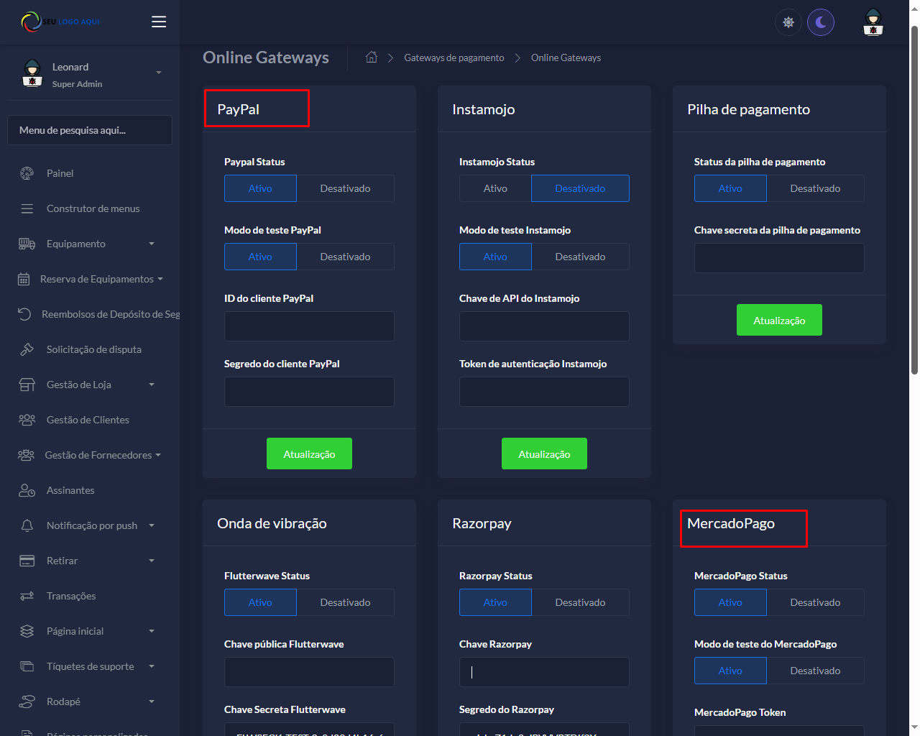Image resolution: width=920 pixels, height=736 pixels.
Task: Open Gateways de pagamento breadcrumb link
Action: pos(454,57)
